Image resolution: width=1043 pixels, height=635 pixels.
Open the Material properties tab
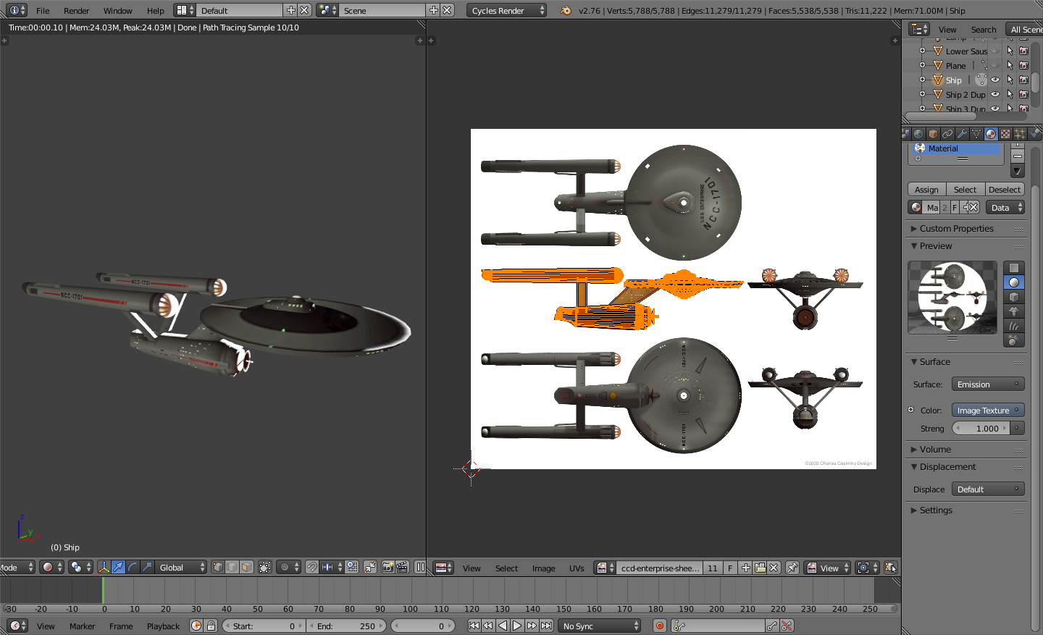991,134
